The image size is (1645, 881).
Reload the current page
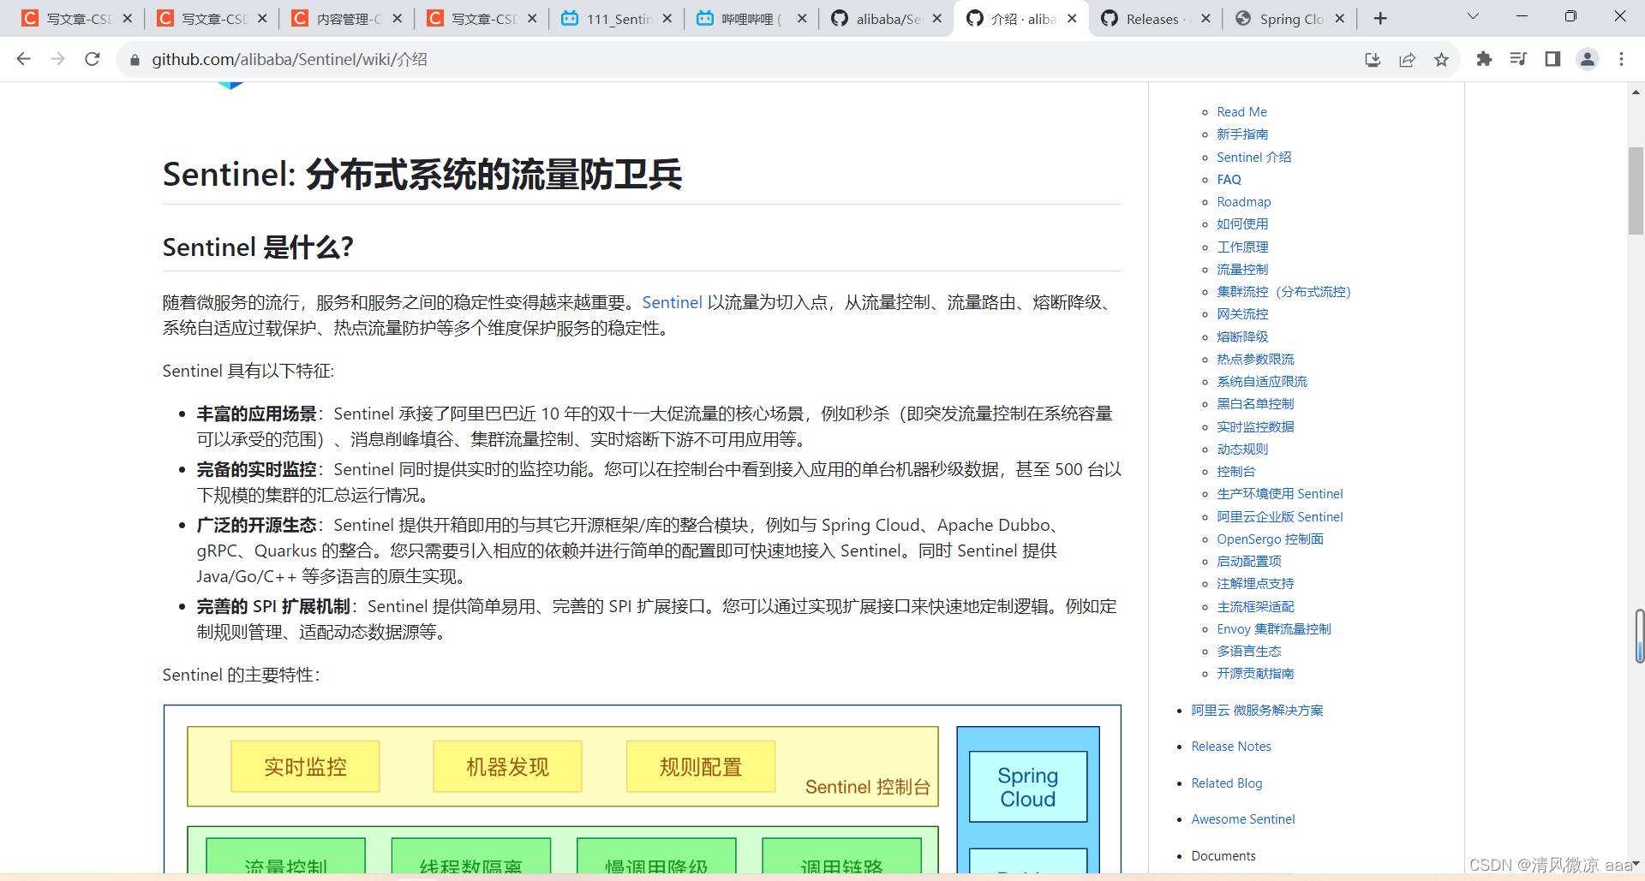(93, 59)
